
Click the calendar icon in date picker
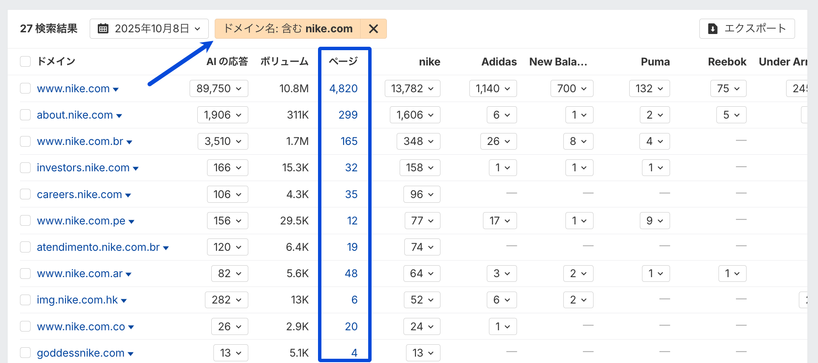tap(103, 29)
